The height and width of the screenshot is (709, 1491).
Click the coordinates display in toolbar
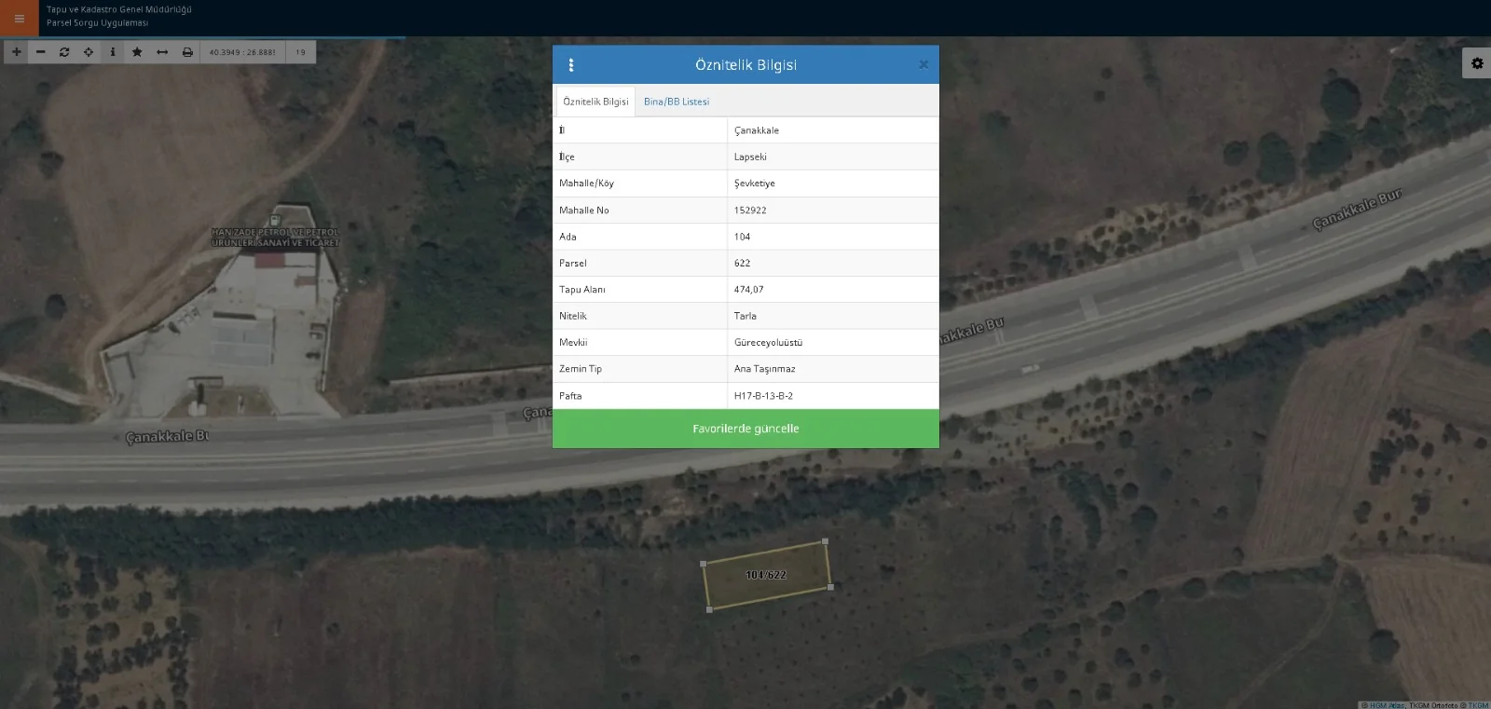[242, 52]
